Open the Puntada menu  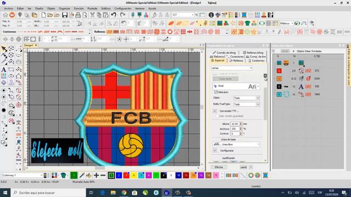tap(92, 9)
